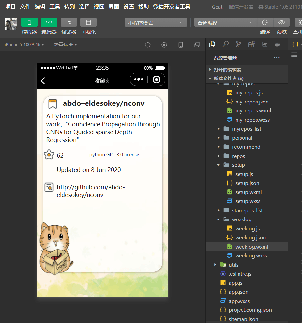Tap the star icon beside 62
The height and width of the screenshot is (323, 302).
[49, 155]
